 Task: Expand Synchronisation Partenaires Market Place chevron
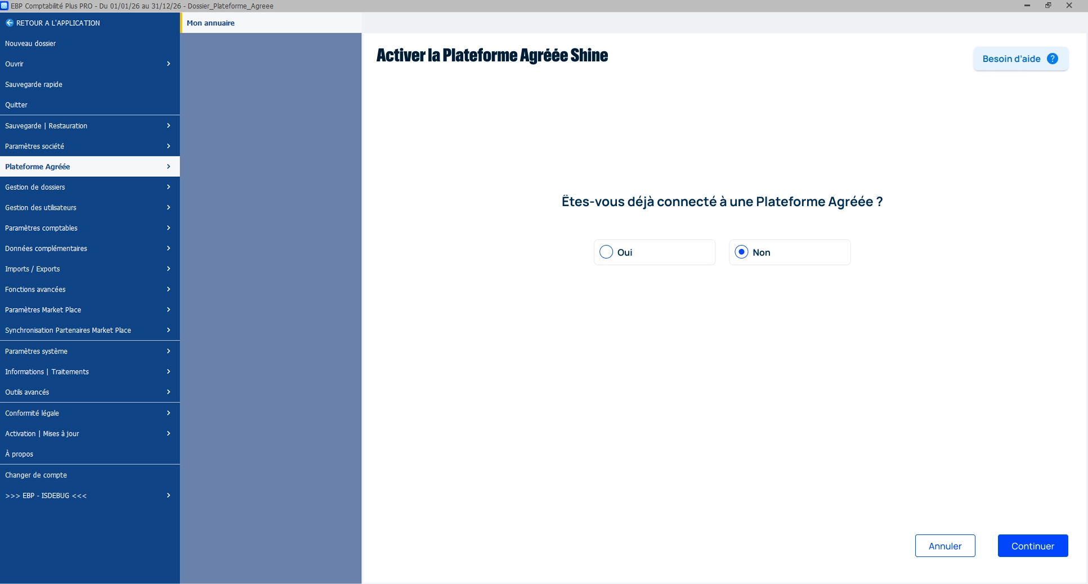pos(168,330)
